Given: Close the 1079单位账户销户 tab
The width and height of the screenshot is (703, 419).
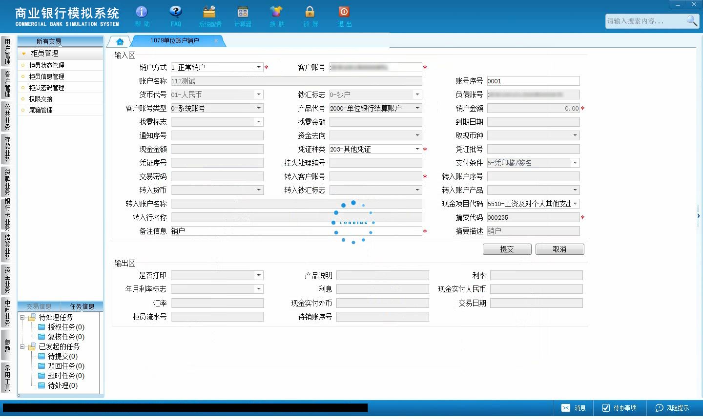Looking at the screenshot, I should tap(216, 41).
